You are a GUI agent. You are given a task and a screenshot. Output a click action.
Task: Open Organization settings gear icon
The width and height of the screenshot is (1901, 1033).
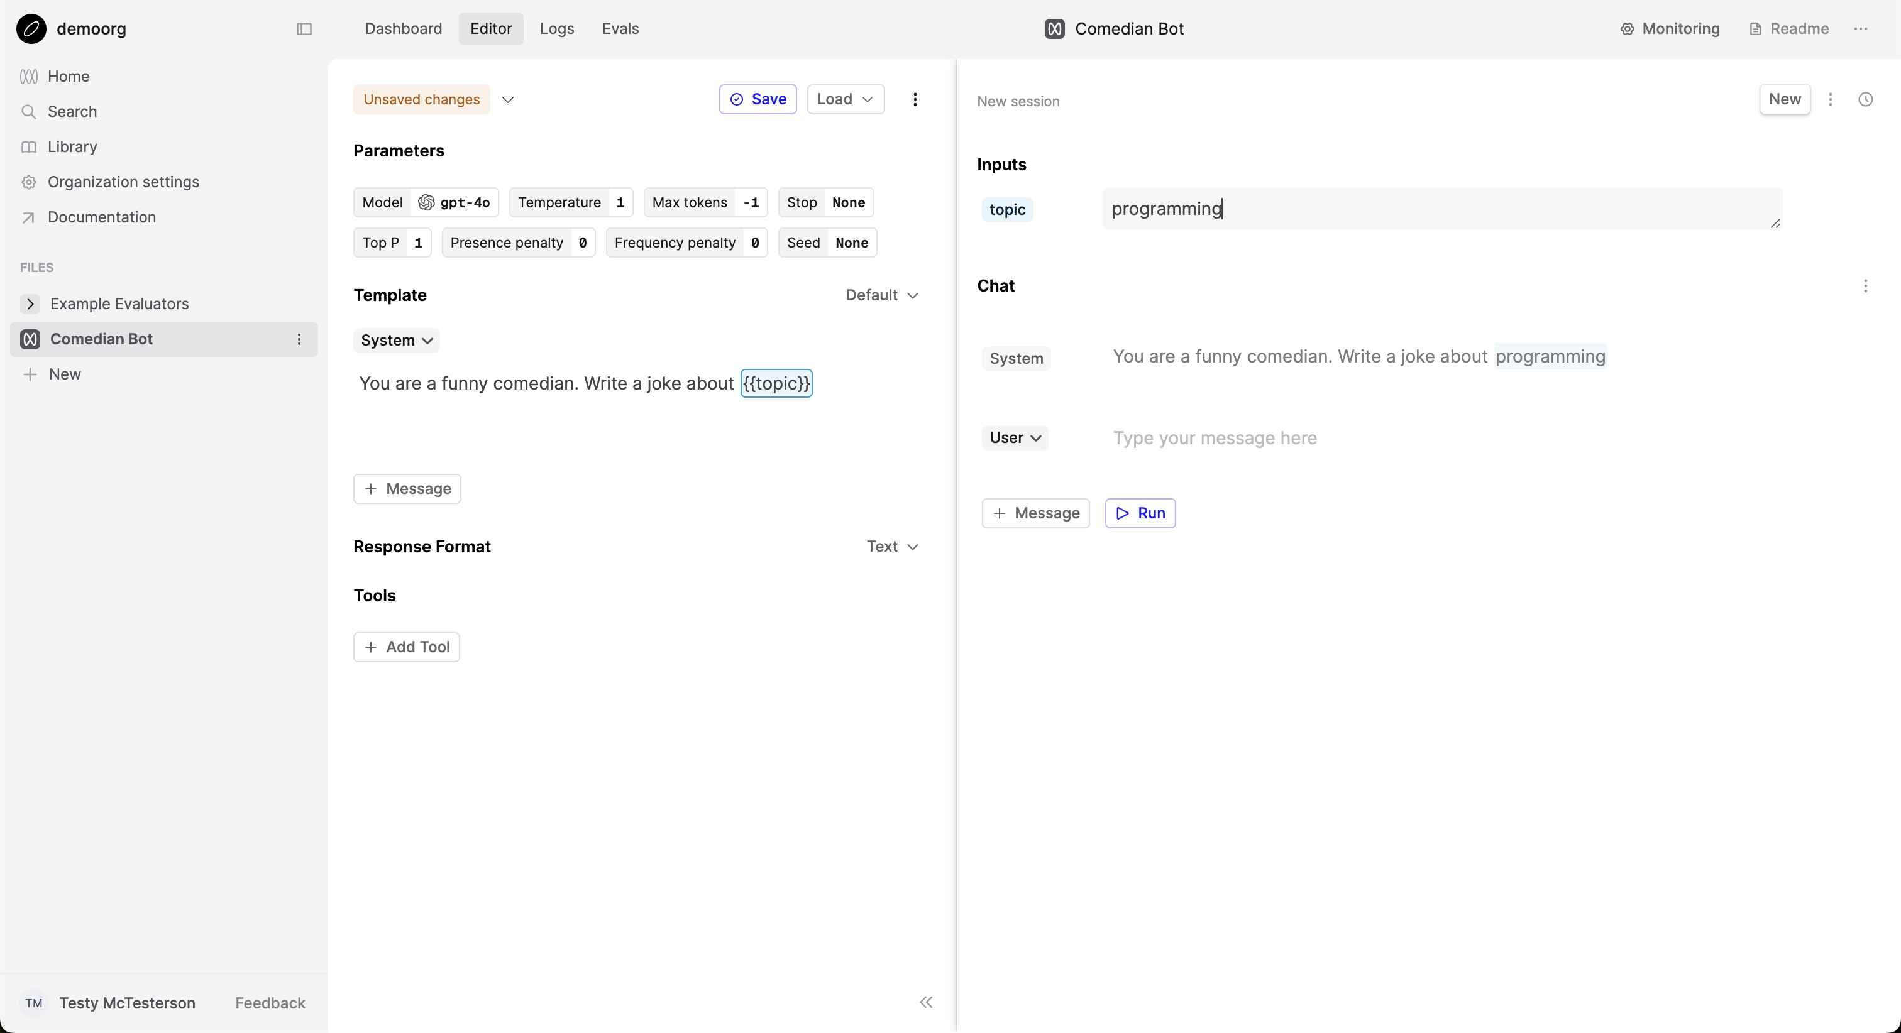tap(29, 182)
